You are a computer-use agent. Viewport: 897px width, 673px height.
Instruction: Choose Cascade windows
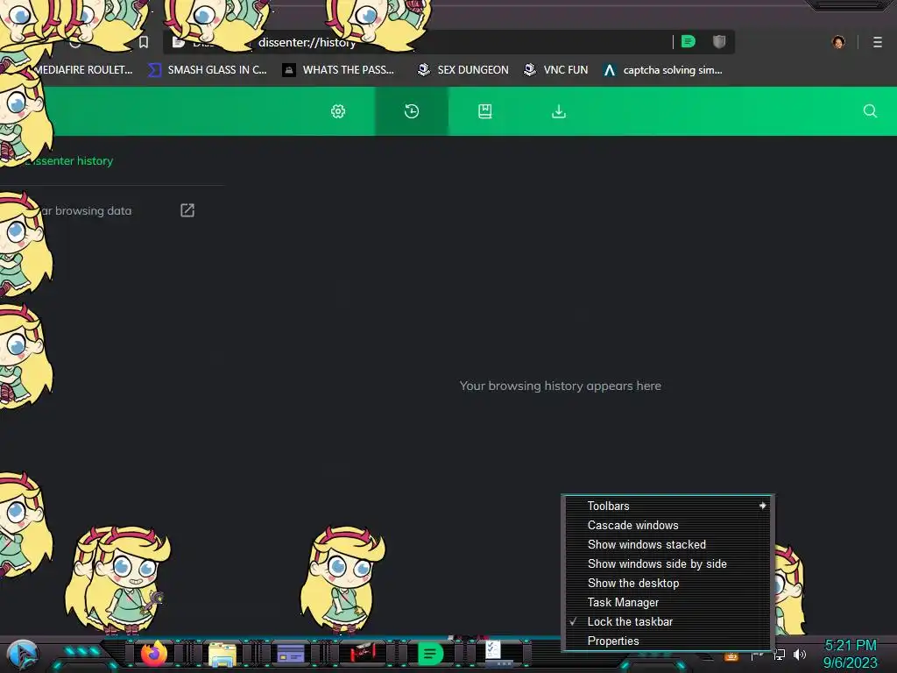coord(667,526)
